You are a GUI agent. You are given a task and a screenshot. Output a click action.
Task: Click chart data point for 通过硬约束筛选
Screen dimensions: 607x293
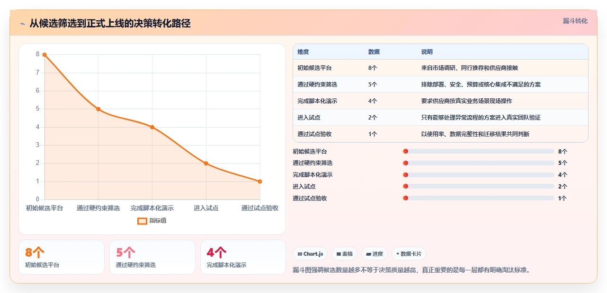click(x=98, y=109)
